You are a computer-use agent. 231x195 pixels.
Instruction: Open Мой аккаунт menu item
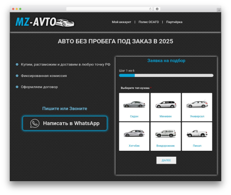(122, 22)
